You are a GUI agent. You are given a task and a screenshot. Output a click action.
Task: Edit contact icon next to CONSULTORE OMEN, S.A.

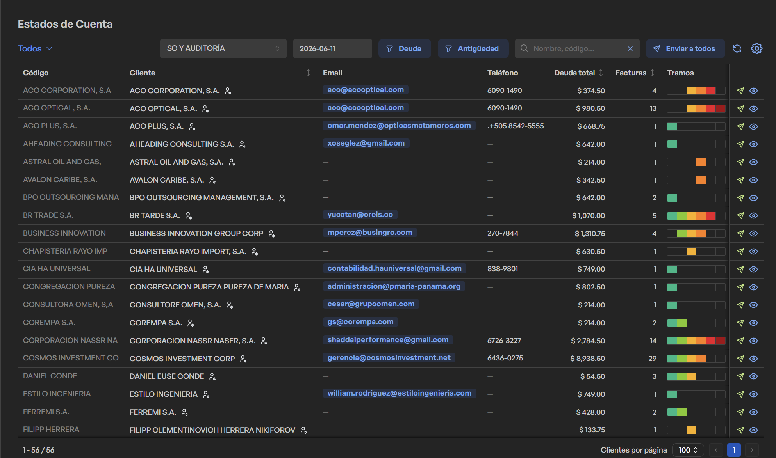click(x=230, y=305)
